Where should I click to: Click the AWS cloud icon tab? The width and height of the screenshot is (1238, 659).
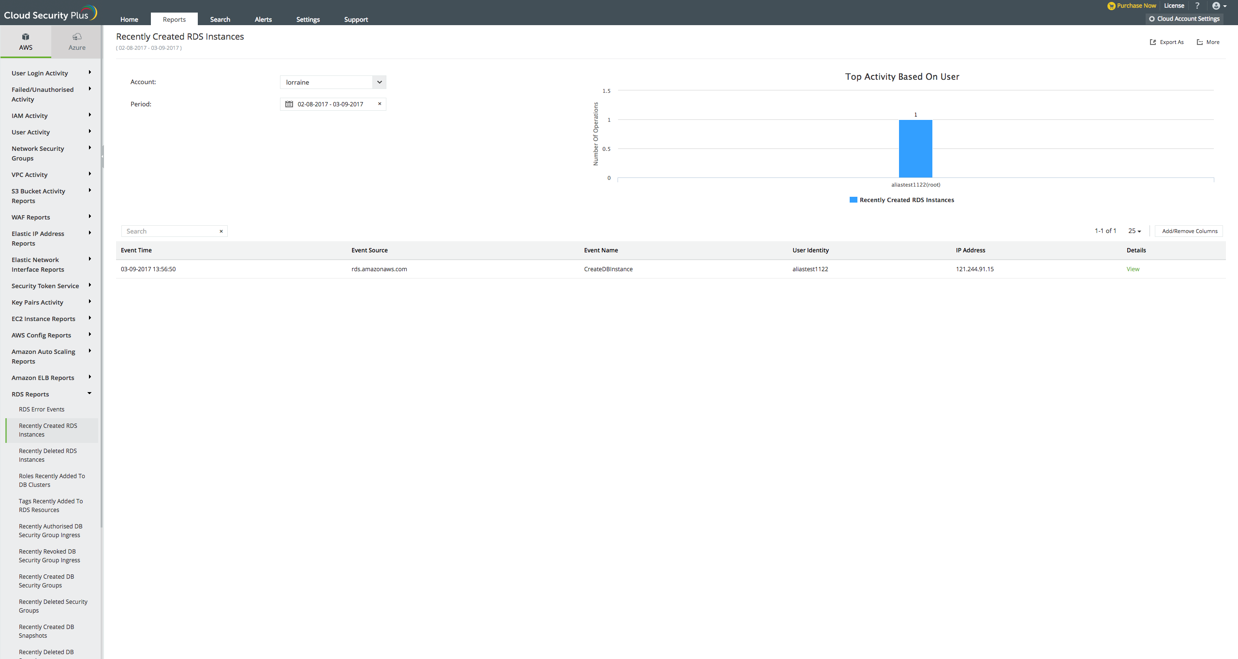point(26,37)
